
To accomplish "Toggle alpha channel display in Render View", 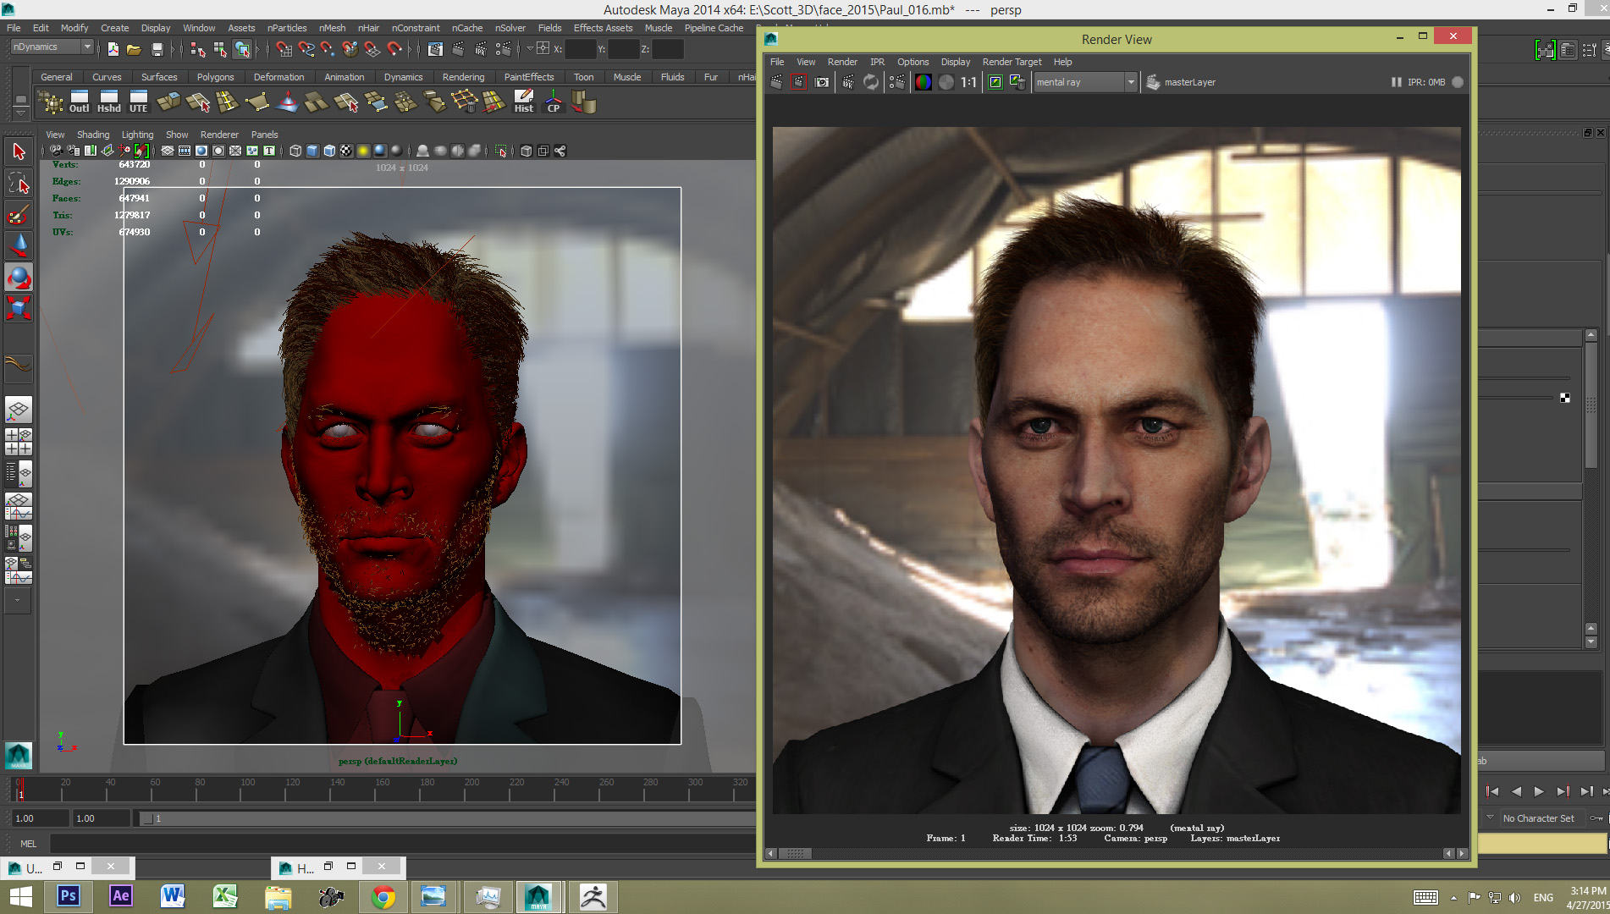I will (946, 82).
